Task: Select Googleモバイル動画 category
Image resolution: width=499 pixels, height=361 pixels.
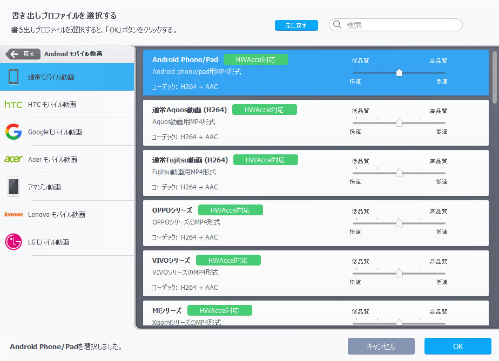Action: [67, 132]
